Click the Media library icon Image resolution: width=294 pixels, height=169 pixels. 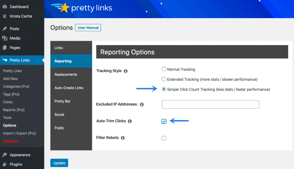coord(5,38)
